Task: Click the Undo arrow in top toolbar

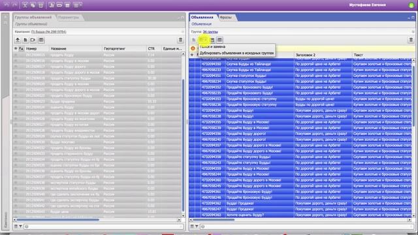Action: tap(7, 5)
